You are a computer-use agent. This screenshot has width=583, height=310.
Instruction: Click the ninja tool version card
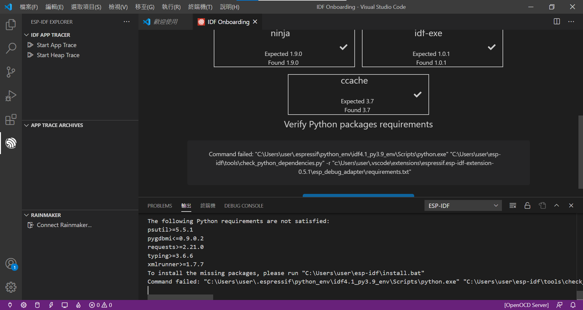[284, 48]
